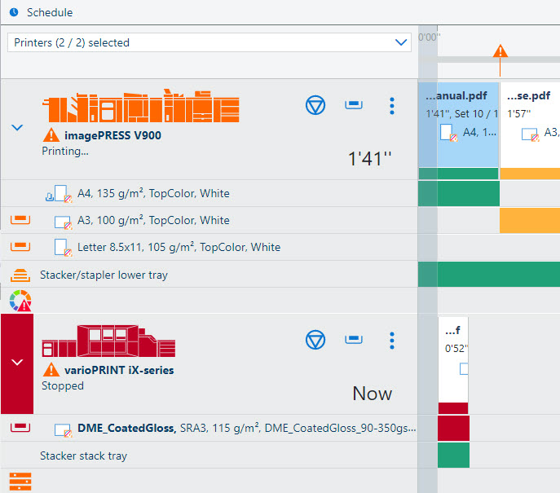Image resolution: width=560 pixels, height=493 pixels.
Task: Click tray icon beside Letter 8.5x11 media
Action: coord(20,247)
